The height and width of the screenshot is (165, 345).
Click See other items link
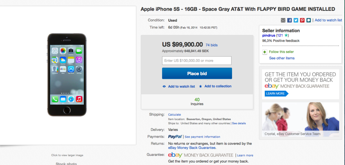point(282,58)
